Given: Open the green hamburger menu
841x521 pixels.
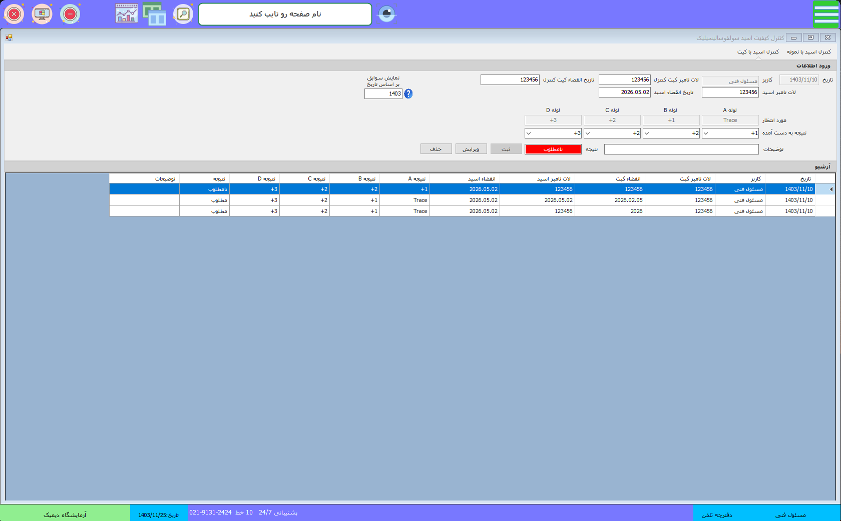Looking at the screenshot, I should click(x=826, y=14).
